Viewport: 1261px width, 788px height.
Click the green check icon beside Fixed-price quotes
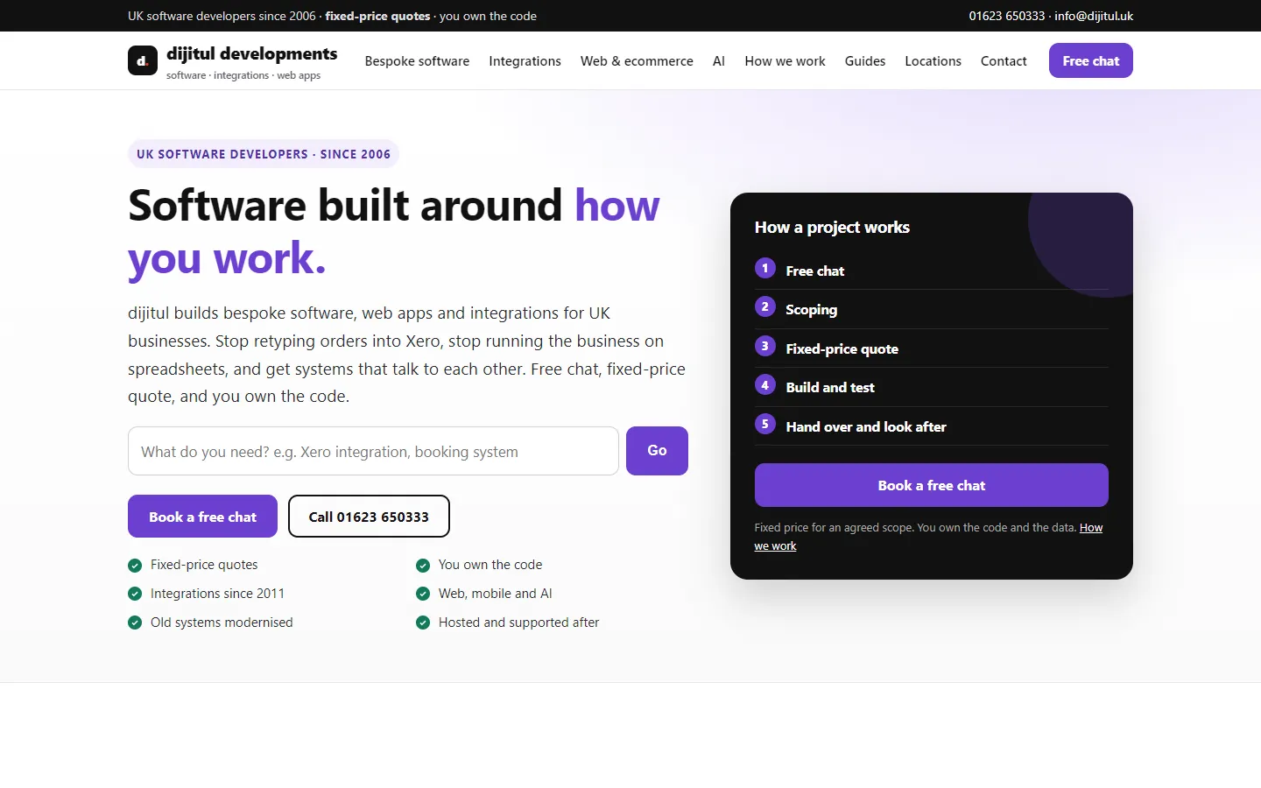pyautogui.click(x=135, y=565)
